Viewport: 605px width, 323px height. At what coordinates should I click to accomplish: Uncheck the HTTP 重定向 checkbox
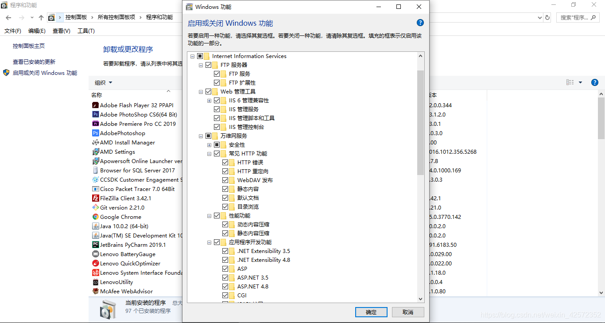point(225,171)
